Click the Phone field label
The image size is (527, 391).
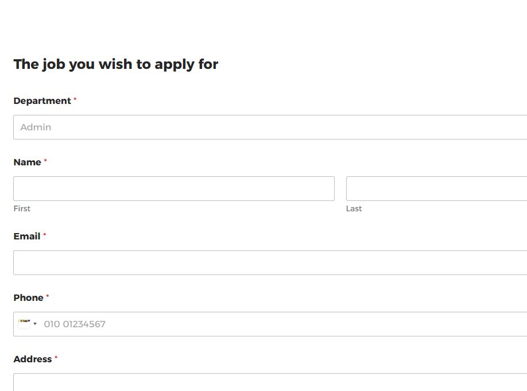pyautogui.click(x=28, y=297)
